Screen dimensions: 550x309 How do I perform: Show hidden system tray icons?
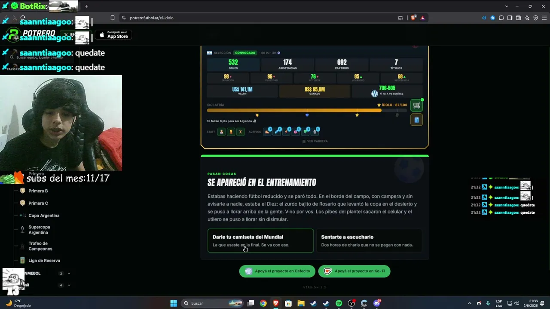coord(470,303)
